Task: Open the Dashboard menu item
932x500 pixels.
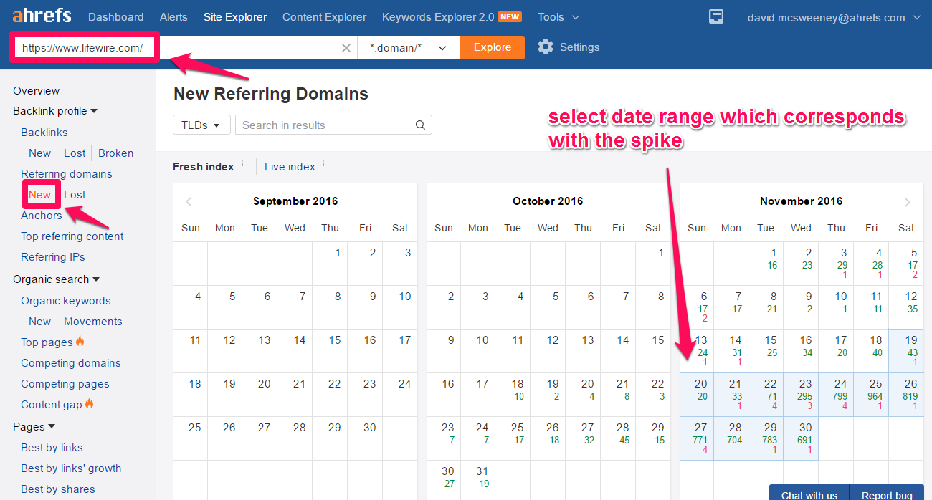Action: click(x=115, y=16)
